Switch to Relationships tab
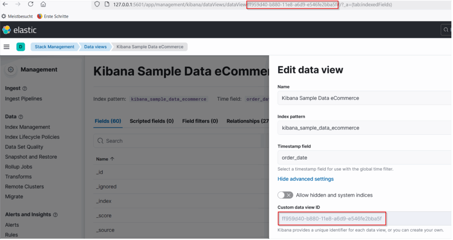This screenshot has height=240, width=453. (248, 121)
